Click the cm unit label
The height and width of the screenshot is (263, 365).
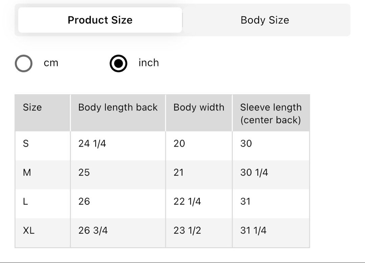coord(51,63)
